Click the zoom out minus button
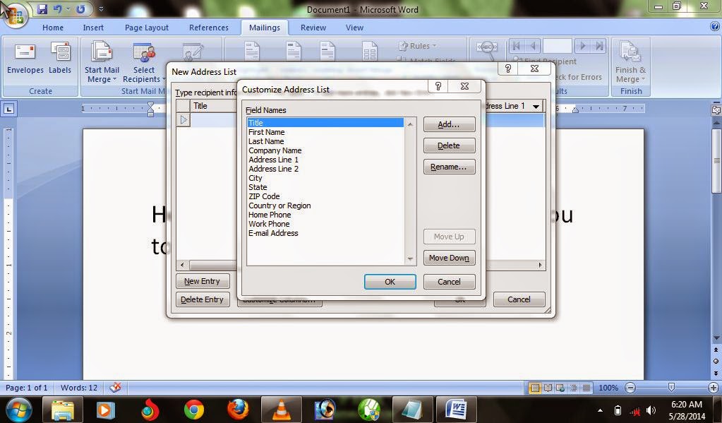Screen dimensions: 722x423 [x=630, y=388]
